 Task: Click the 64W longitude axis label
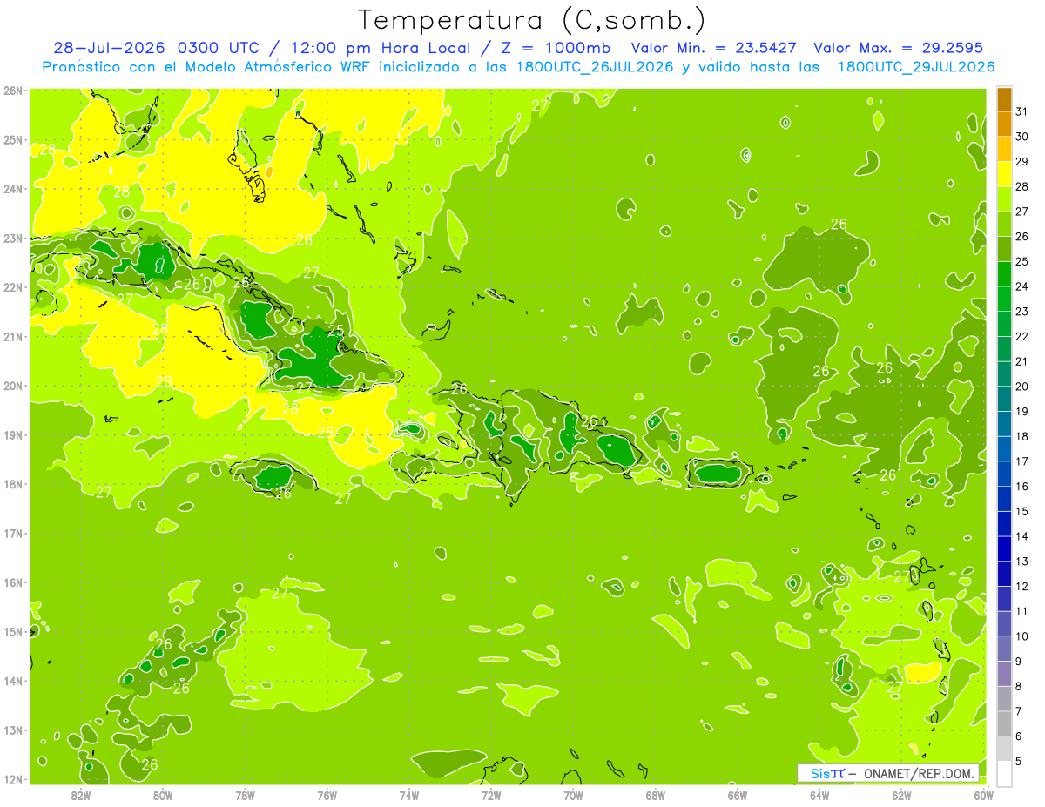point(819,795)
